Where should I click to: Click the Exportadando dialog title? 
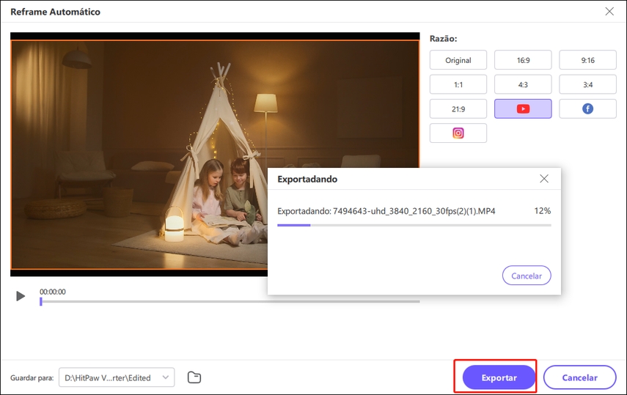(307, 179)
